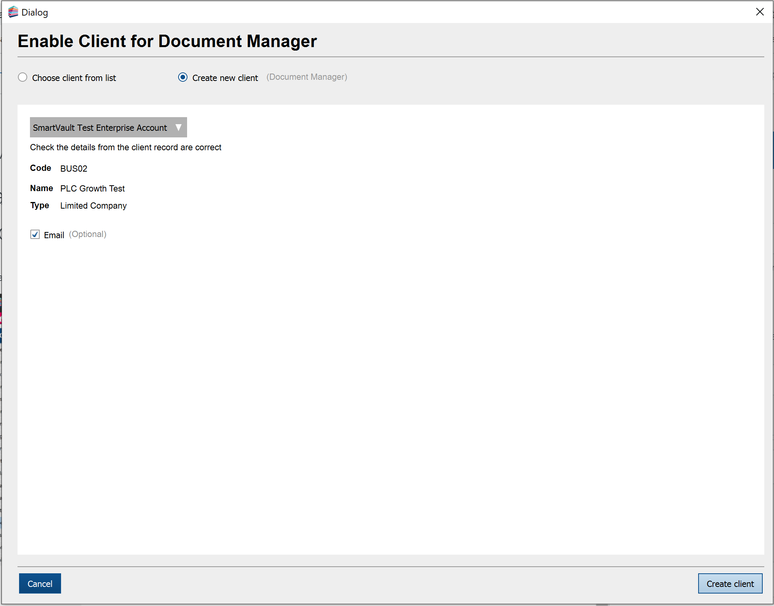The height and width of the screenshot is (606, 774).
Task: Click the 'Enable Client for Document Manager' heading
Action: (x=167, y=41)
